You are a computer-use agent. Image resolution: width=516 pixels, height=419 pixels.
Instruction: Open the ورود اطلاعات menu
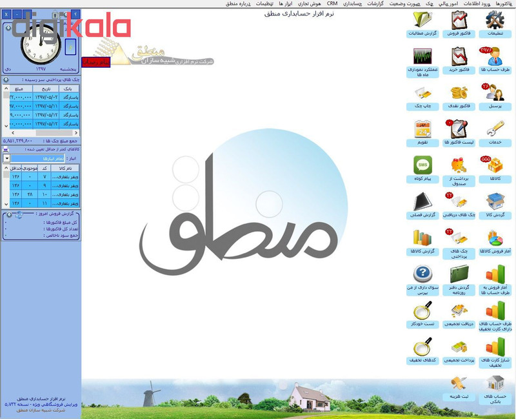coord(477,4)
